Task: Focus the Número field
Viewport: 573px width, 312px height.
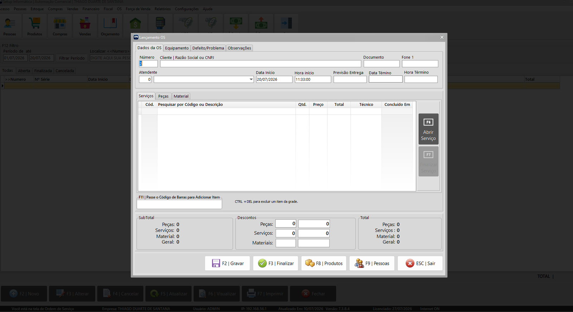Action: coord(148,64)
